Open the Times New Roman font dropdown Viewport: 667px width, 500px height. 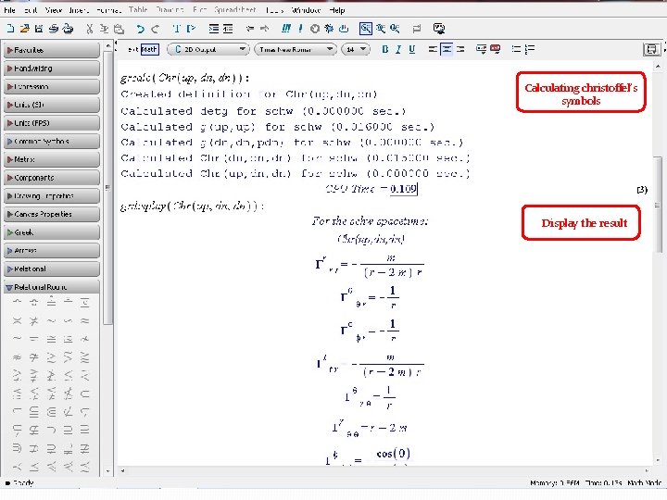point(295,49)
